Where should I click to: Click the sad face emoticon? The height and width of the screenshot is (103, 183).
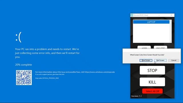click(18, 37)
